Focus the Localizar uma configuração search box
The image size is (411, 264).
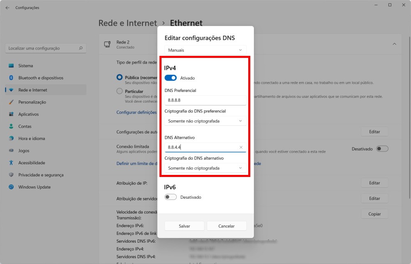pos(46,48)
